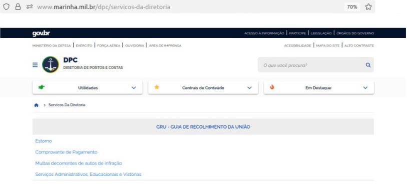Image resolution: width=407 pixels, height=196 pixels.
Task: Click 'Servicos Da Diretoria' breadcrumb text
Action: (67, 105)
